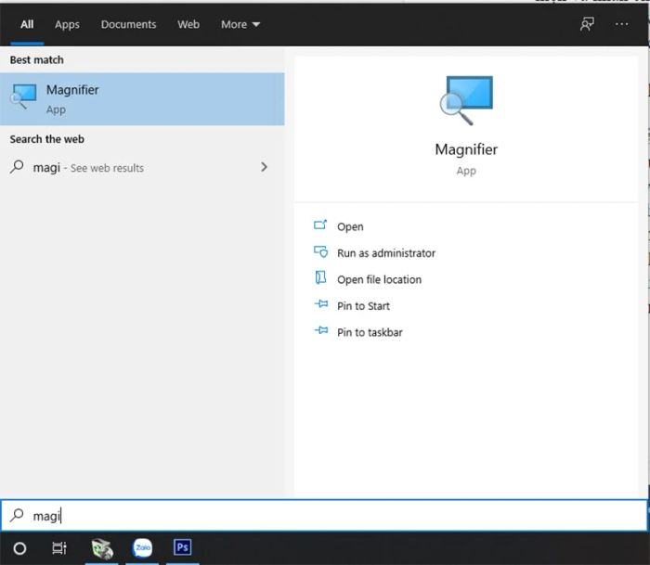Screen dimensions: 650x565
Task: Switch to the Web search tab
Action: point(188,24)
